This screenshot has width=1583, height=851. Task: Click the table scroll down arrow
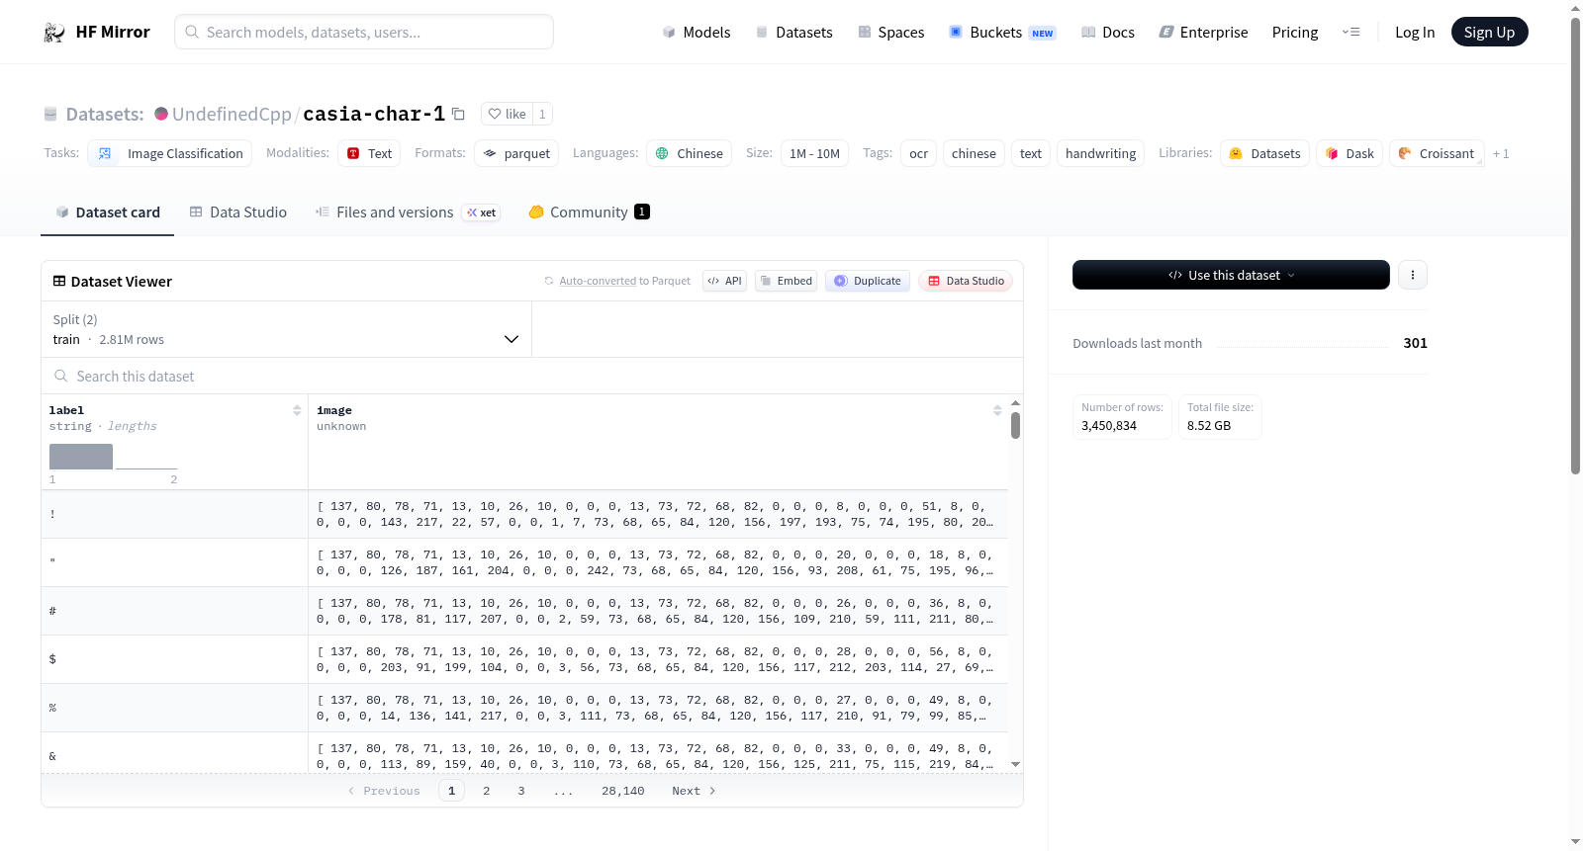tap(1015, 764)
